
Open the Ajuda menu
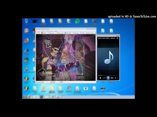[x=56, y=31]
